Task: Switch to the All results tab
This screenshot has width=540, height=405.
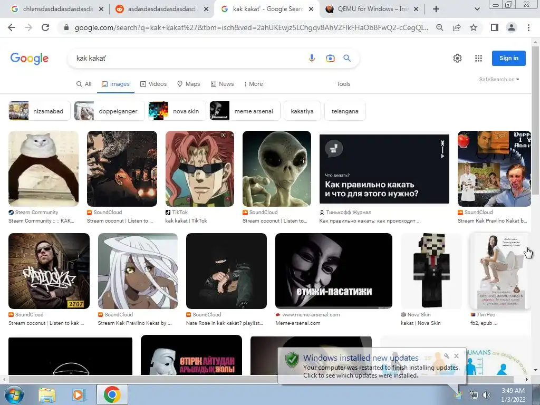Action: pos(84,84)
